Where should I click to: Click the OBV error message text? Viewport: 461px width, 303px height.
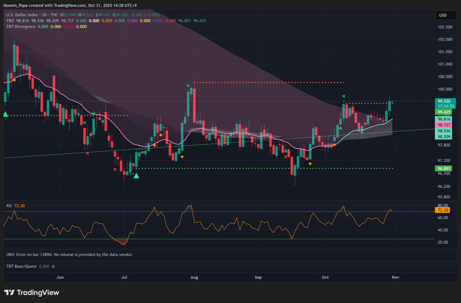coord(69,254)
